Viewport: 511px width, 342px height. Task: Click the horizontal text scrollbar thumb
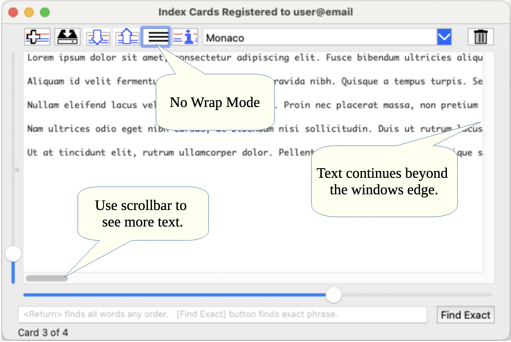pyautogui.click(x=47, y=278)
